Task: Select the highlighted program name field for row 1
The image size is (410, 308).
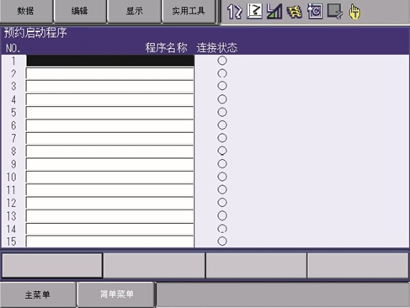Action: [110, 61]
